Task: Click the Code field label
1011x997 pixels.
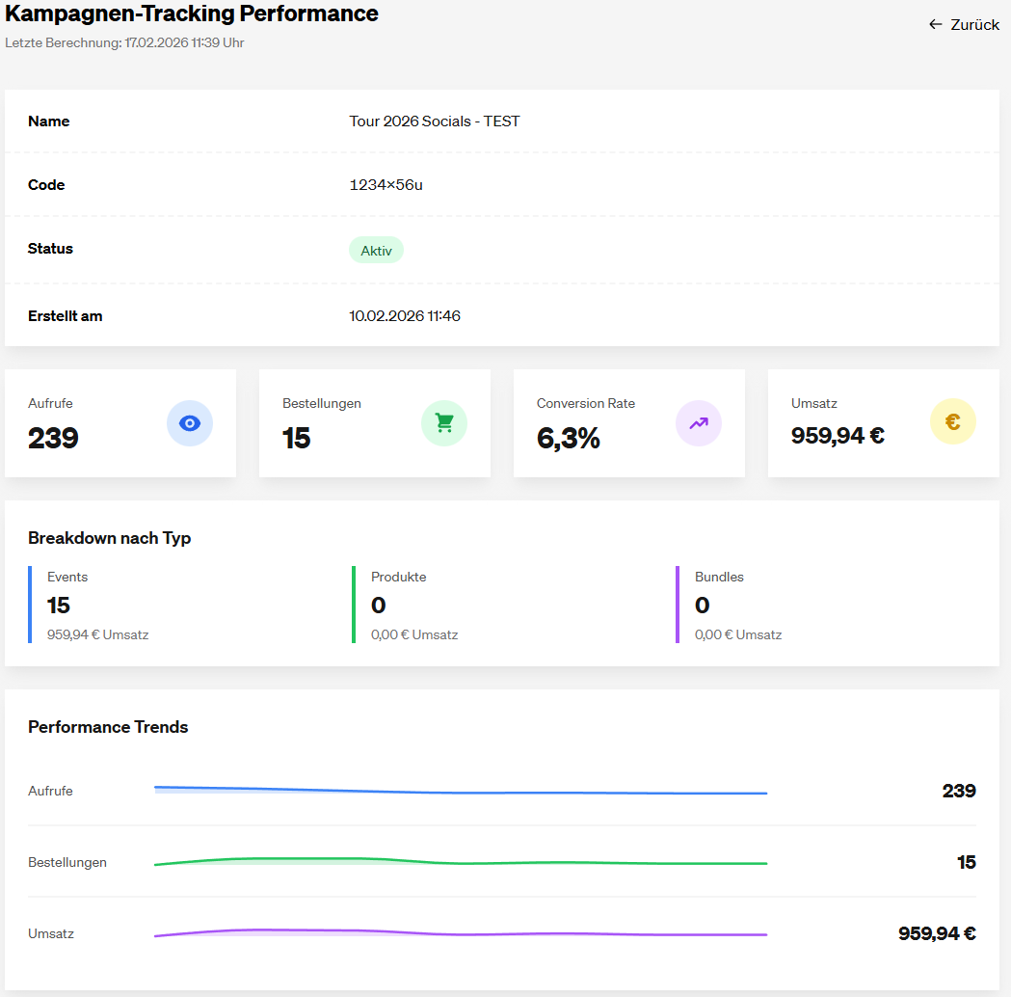Action: [x=46, y=185]
